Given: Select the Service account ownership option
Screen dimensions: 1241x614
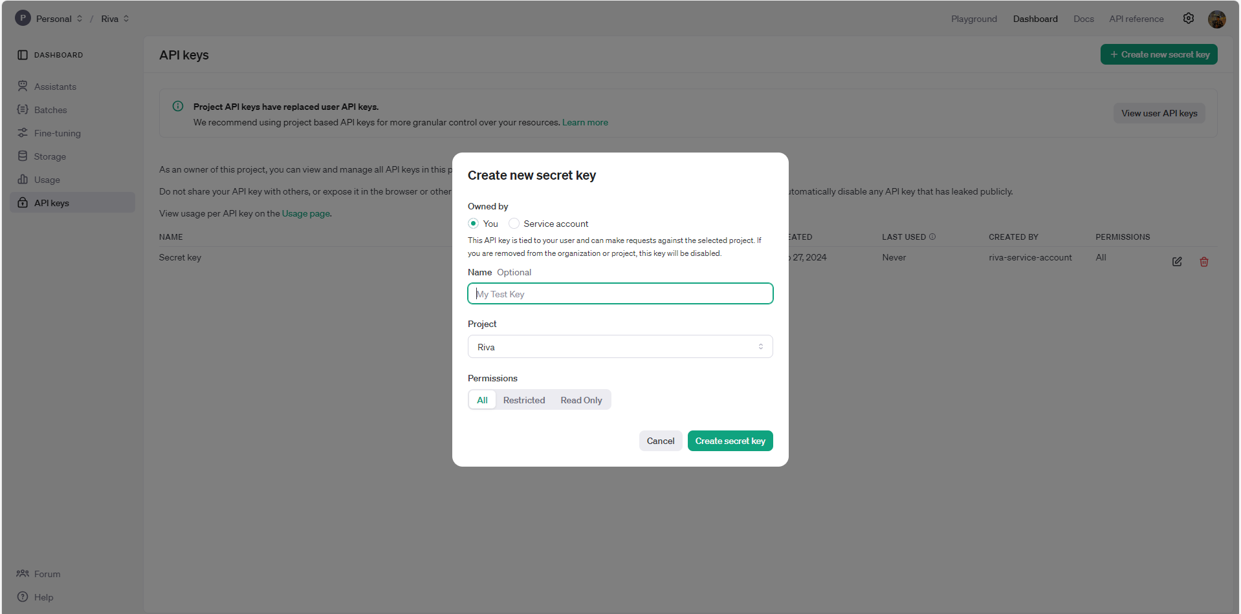Looking at the screenshot, I should [x=514, y=223].
